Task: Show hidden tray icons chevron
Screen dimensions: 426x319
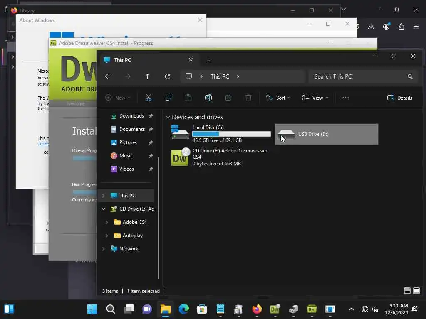Action: [351, 309]
